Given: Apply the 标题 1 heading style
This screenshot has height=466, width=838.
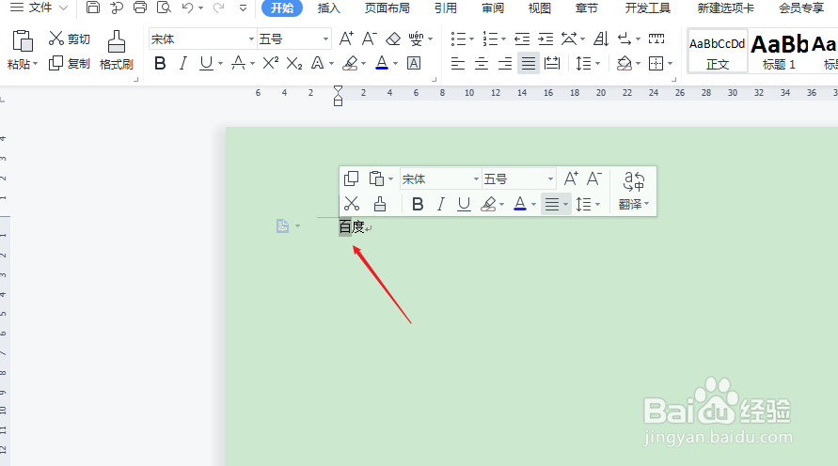Looking at the screenshot, I should (x=779, y=52).
